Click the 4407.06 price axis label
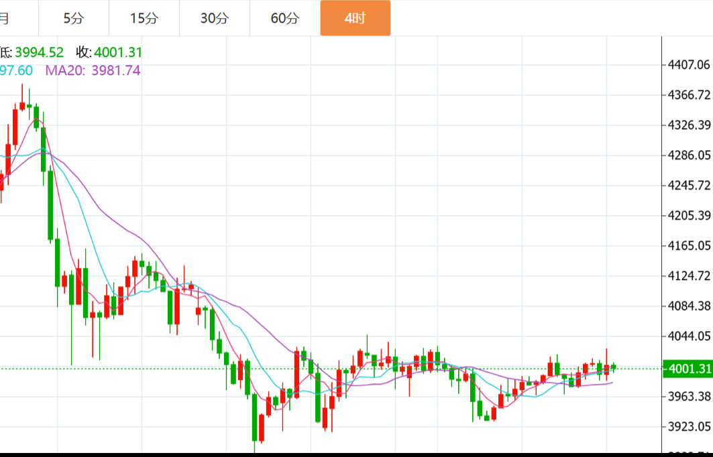The height and width of the screenshot is (457, 713). click(x=689, y=65)
